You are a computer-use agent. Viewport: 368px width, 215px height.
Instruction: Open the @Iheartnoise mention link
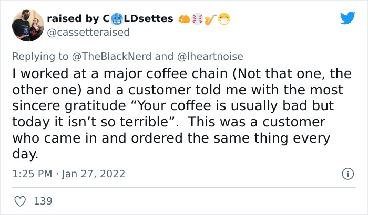point(210,56)
